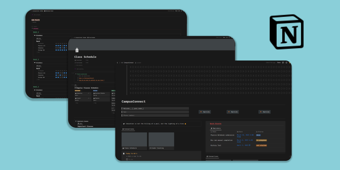Collapse the Quick questions toggle arrow

point(76,74)
